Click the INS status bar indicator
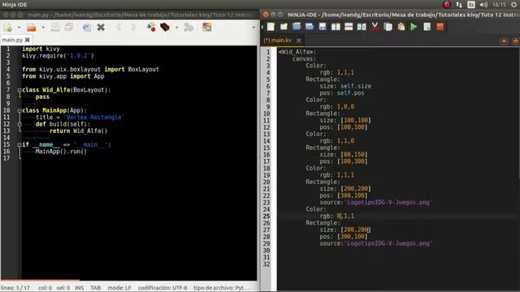 click(x=80, y=288)
